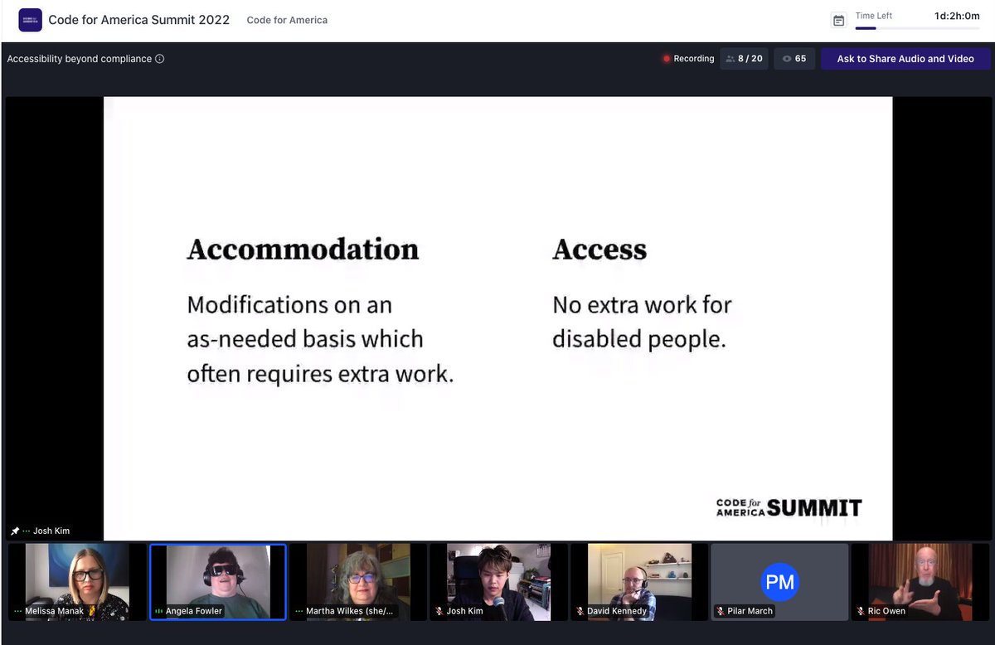Click the Recording indicator dot

666,58
